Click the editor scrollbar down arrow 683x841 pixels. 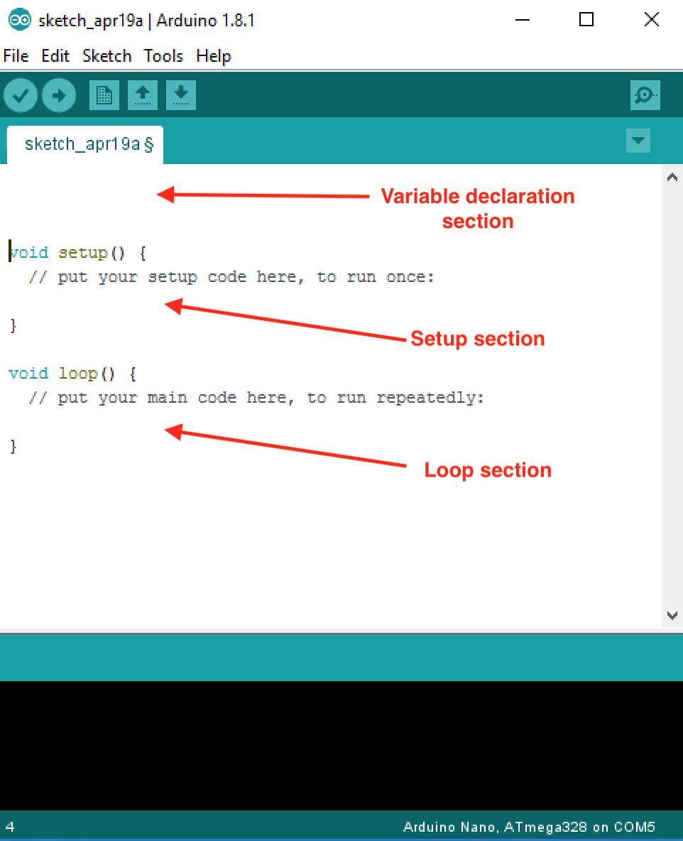click(672, 616)
